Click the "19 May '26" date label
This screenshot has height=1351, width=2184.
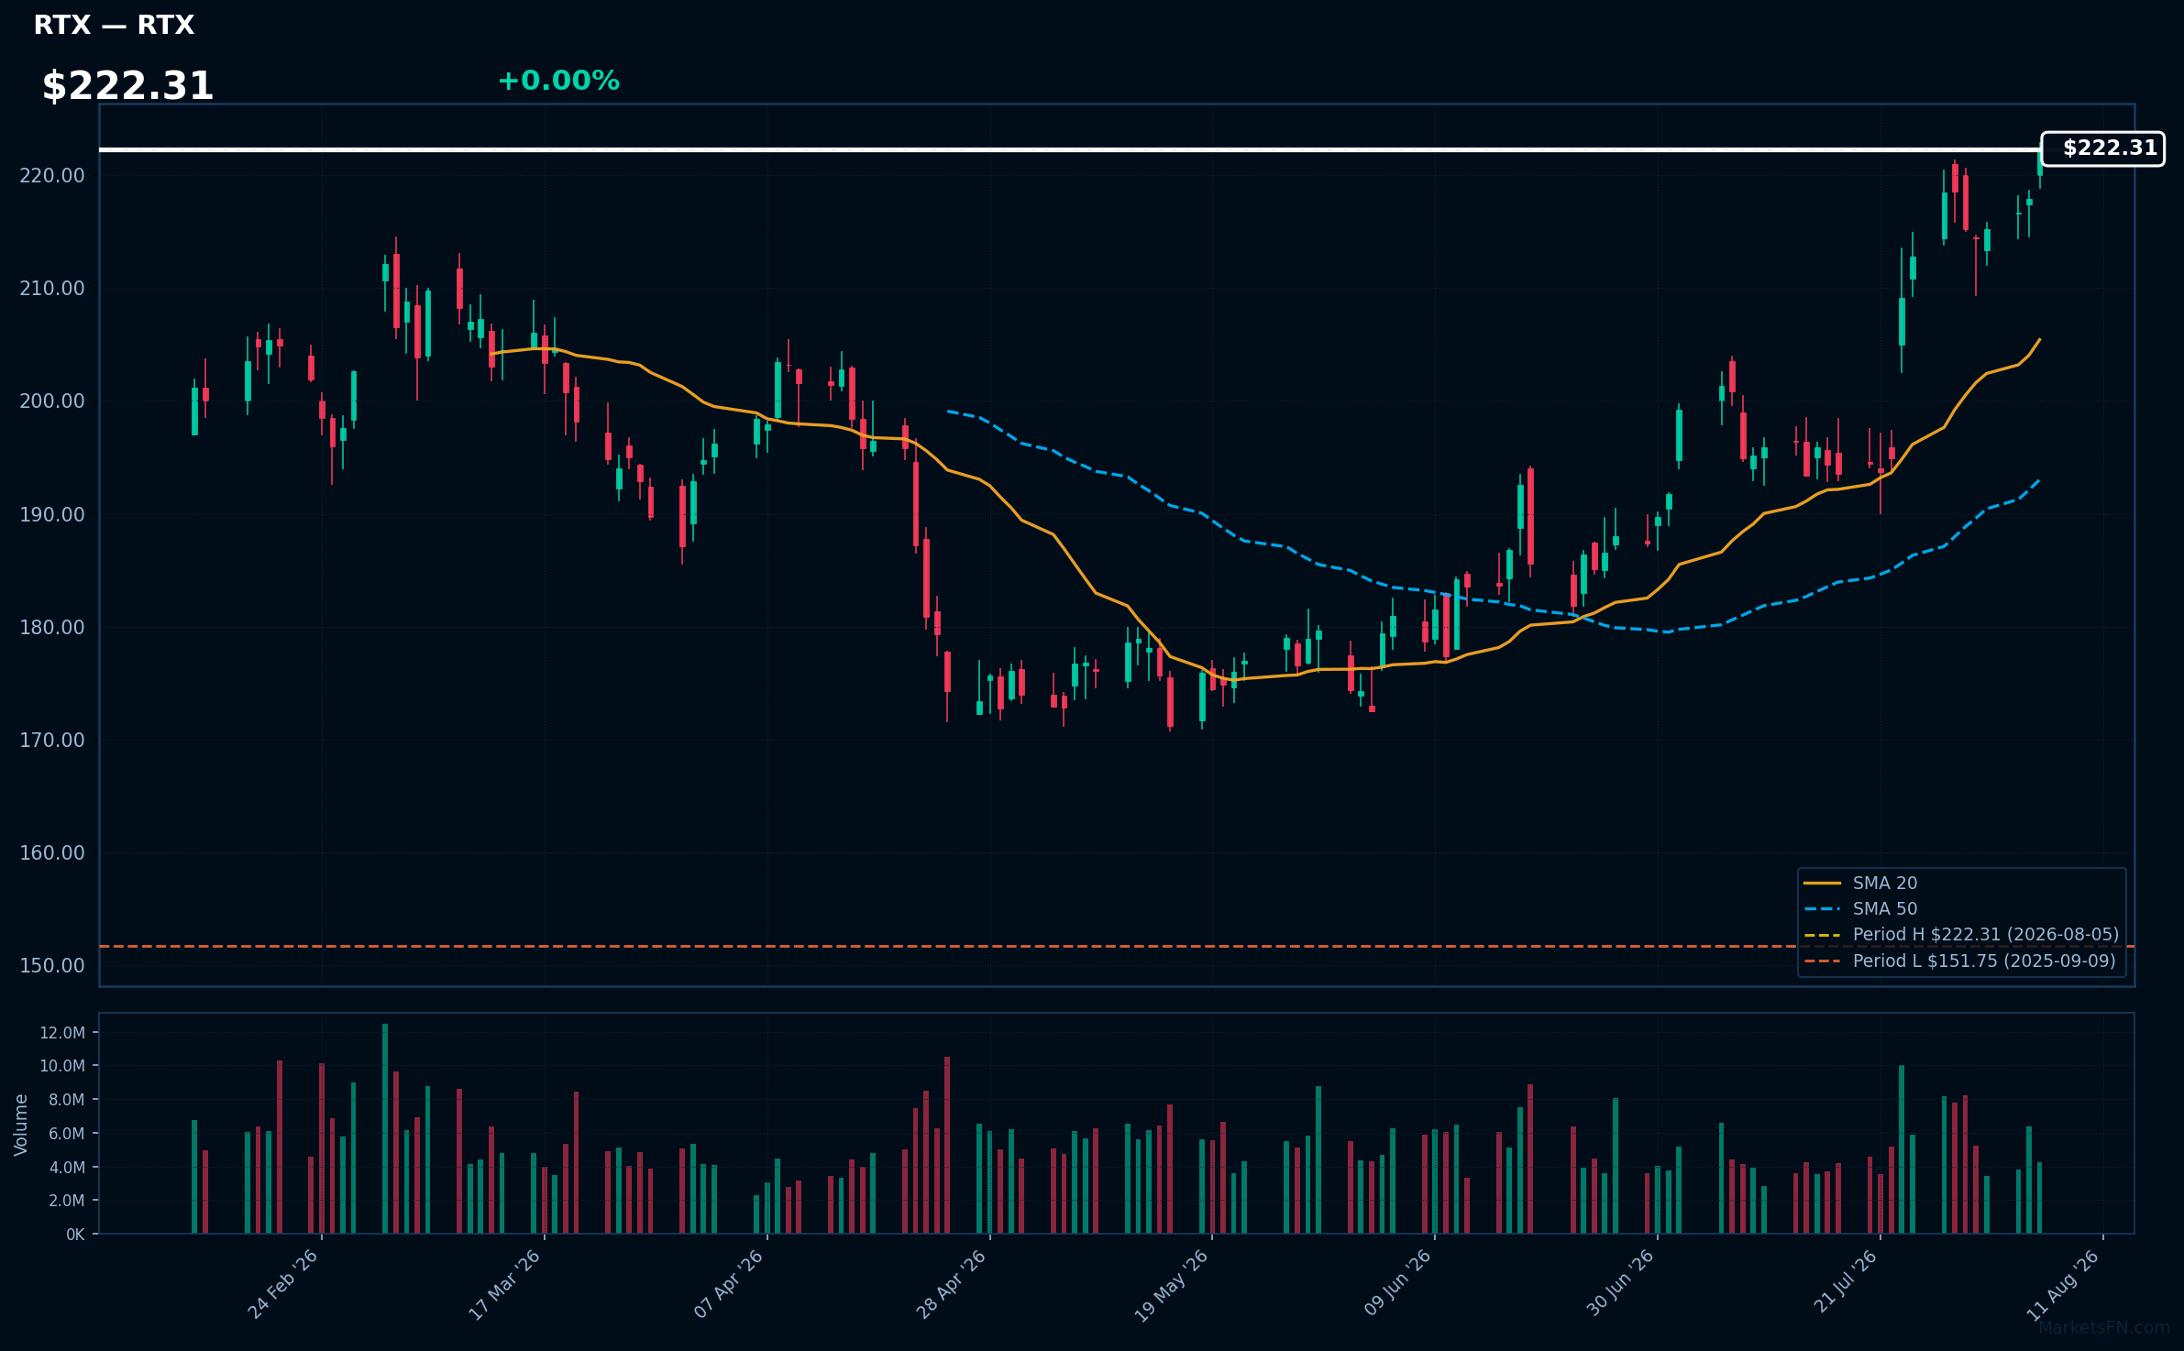[x=1172, y=1284]
